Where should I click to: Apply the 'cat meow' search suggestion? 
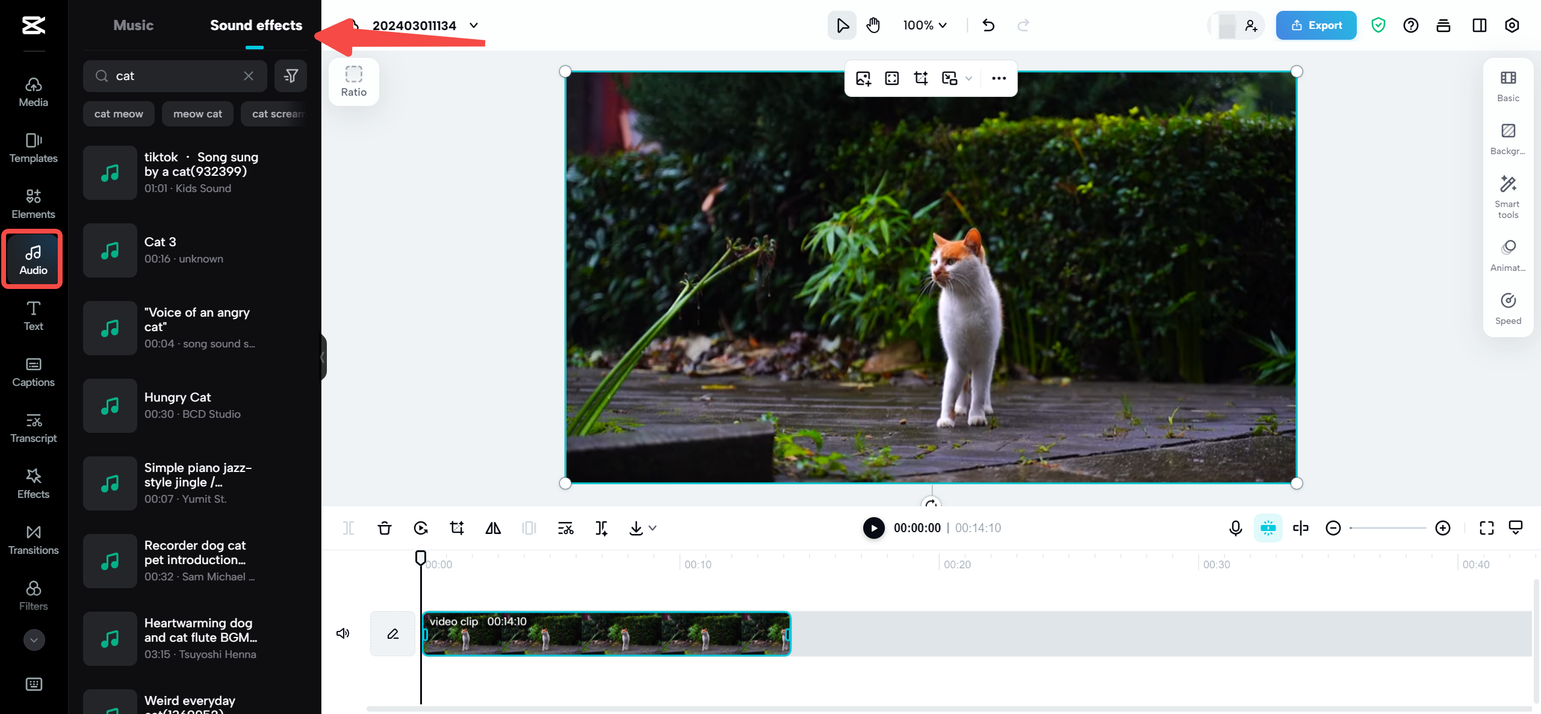pyautogui.click(x=119, y=114)
